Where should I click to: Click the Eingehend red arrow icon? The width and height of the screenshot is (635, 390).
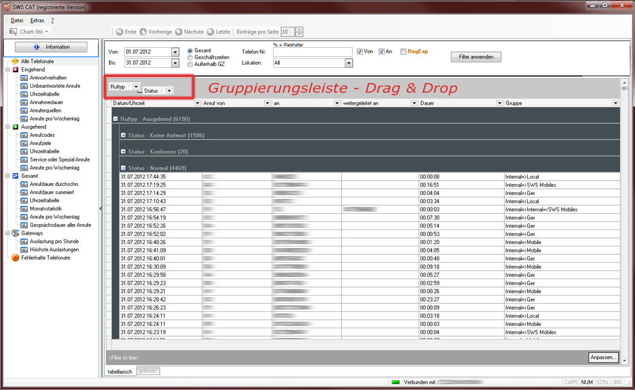pyautogui.click(x=15, y=70)
